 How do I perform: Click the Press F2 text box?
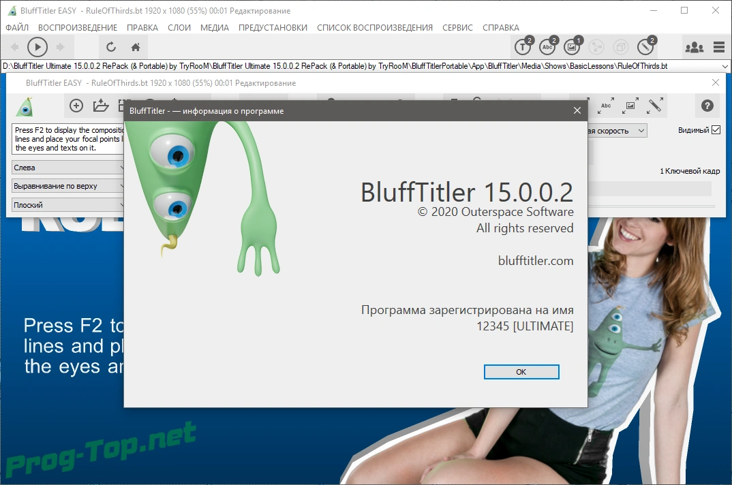pyautogui.click(x=68, y=139)
